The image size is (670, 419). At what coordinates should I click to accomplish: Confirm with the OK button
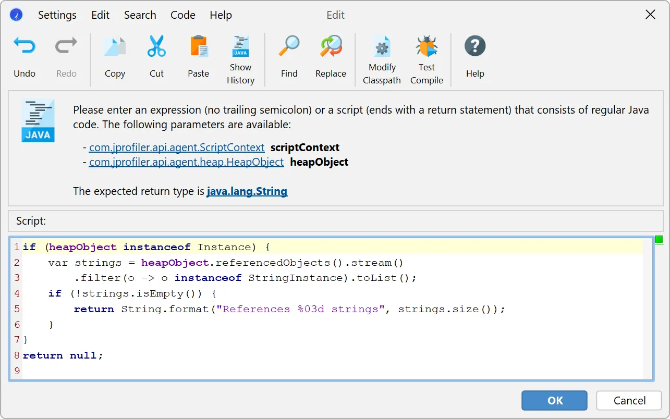555,400
